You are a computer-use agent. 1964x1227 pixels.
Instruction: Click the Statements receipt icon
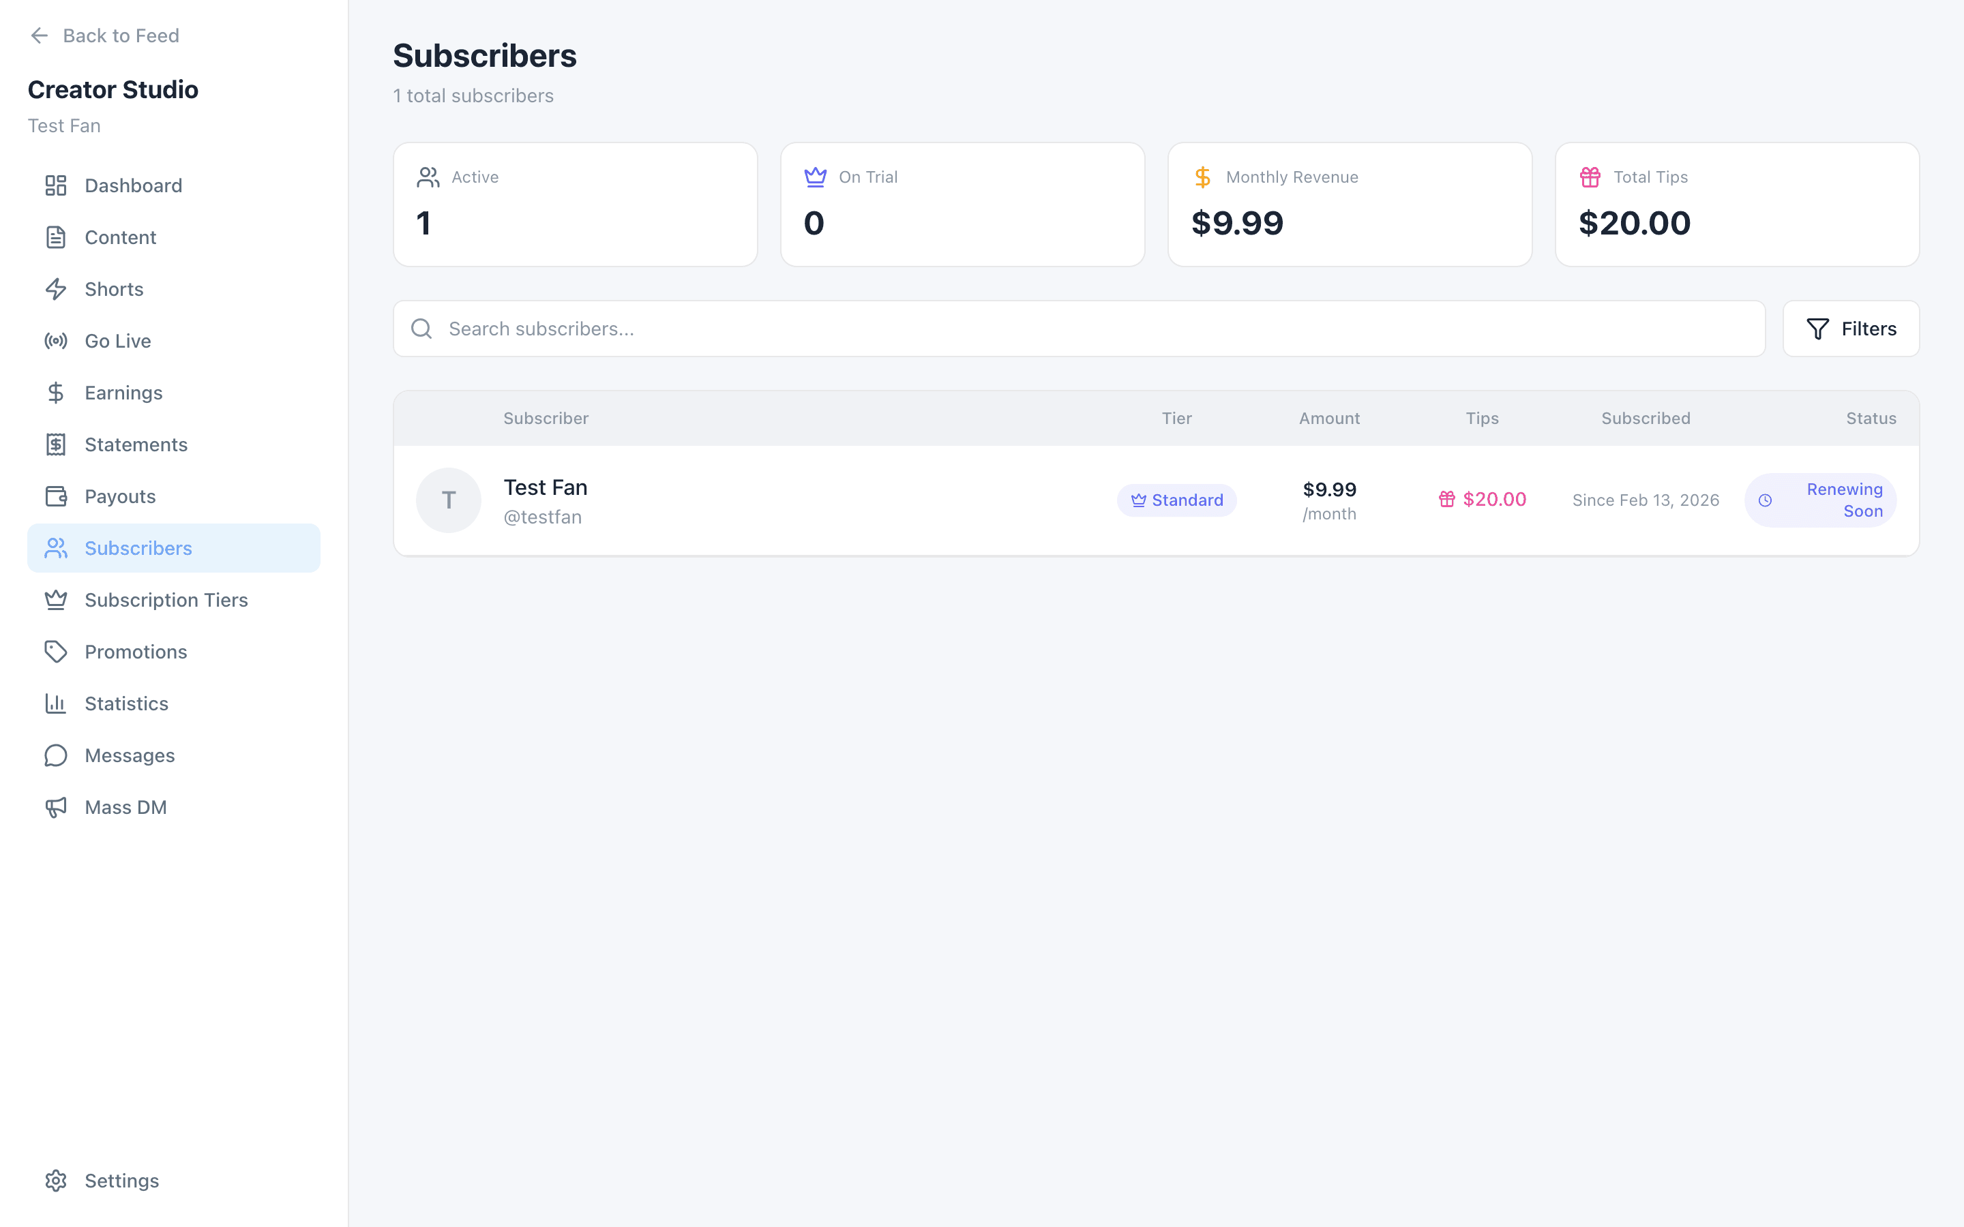(x=55, y=444)
